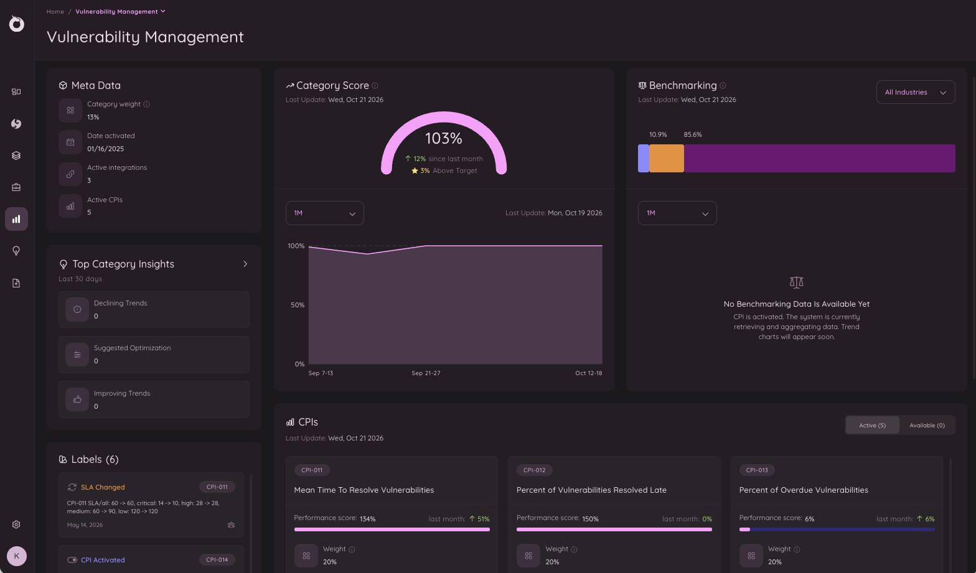Click the K user avatar

[x=17, y=556]
